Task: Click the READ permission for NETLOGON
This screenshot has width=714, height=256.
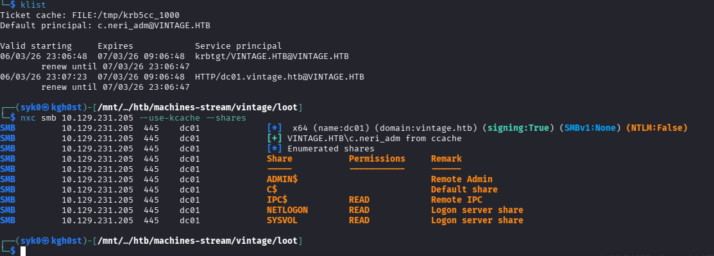Action: [x=359, y=210]
